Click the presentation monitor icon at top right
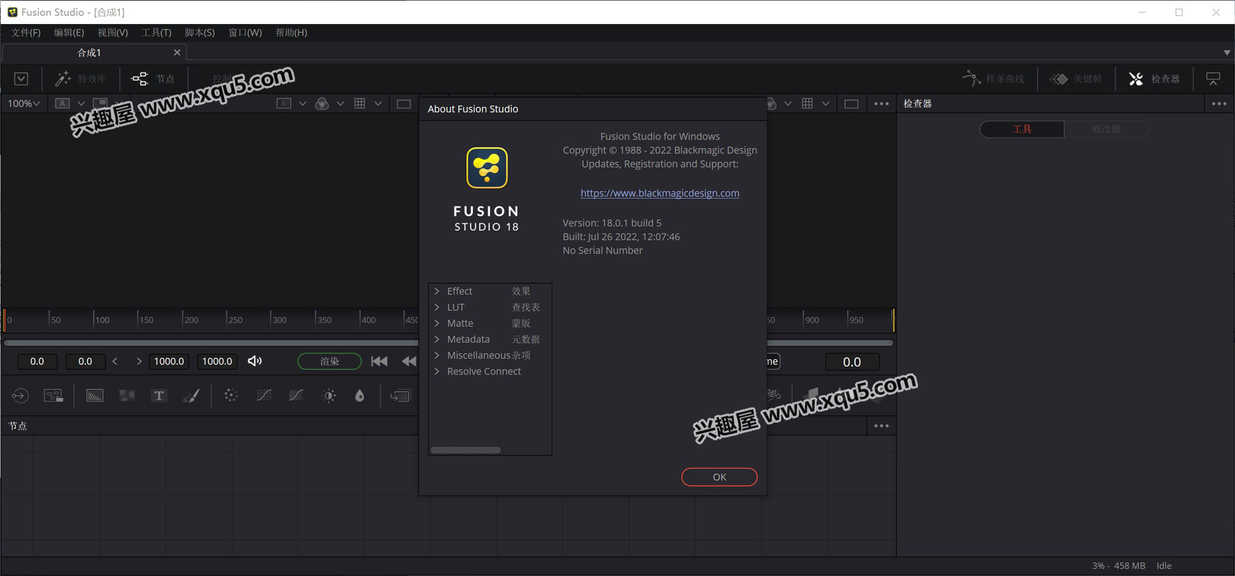This screenshot has height=576, width=1235. coord(1213,79)
